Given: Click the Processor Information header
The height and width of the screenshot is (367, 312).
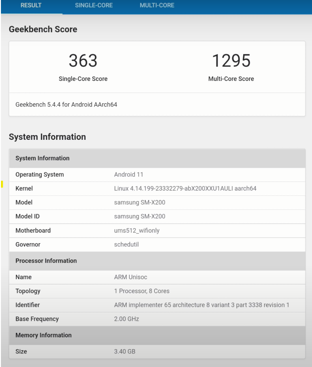Looking at the screenshot, I should (157, 261).
